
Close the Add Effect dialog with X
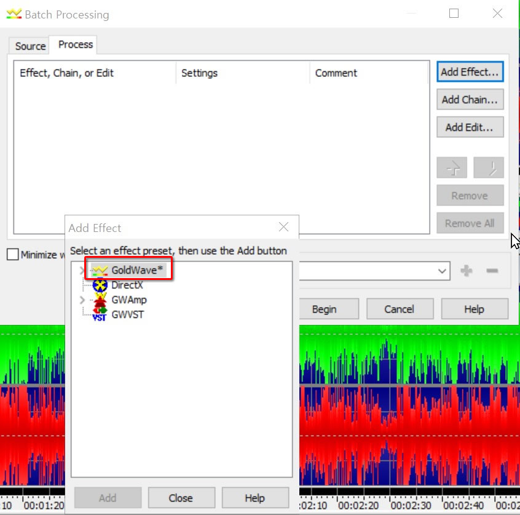pyautogui.click(x=283, y=227)
